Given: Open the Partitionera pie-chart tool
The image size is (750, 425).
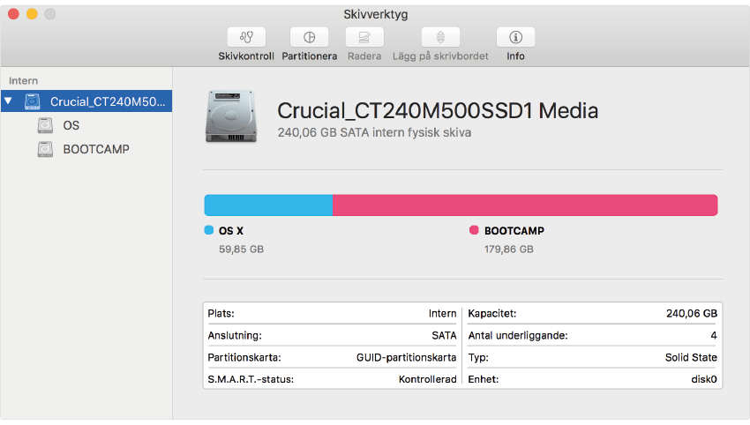Looking at the screenshot, I should click(309, 37).
